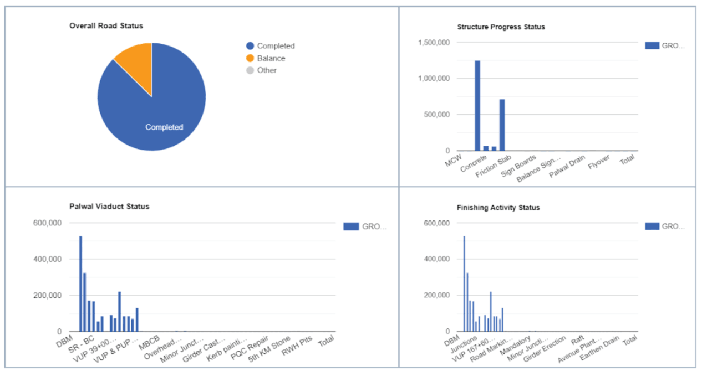
Task: Click the Overhead... axis label
Action: 163,346
